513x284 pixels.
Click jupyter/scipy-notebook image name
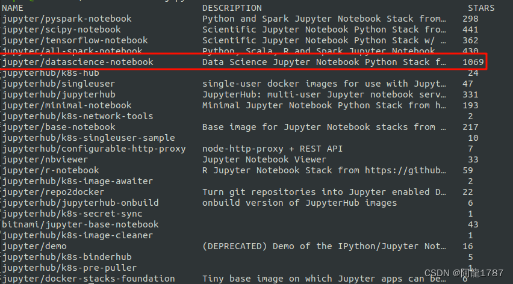(61, 29)
